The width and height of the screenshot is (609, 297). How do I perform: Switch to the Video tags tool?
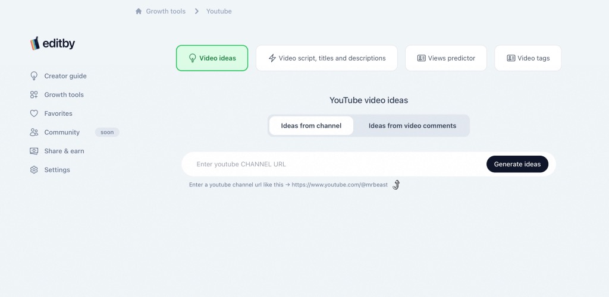[528, 58]
